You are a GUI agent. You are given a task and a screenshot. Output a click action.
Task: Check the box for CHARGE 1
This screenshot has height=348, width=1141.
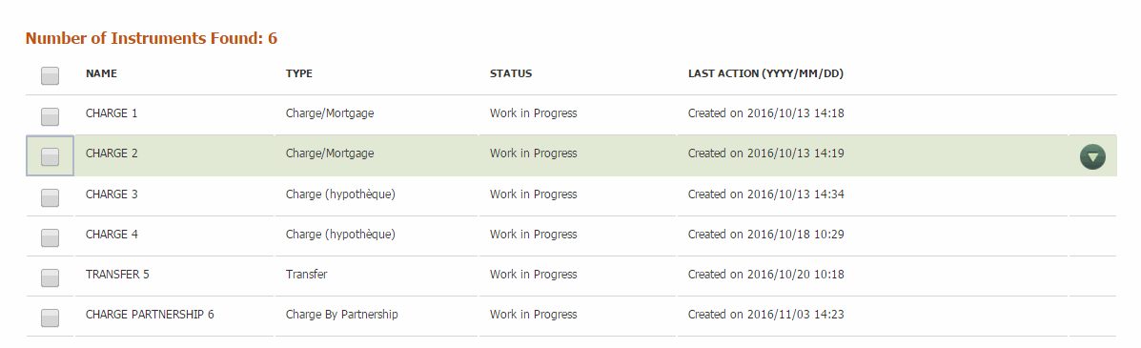pyautogui.click(x=51, y=116)
